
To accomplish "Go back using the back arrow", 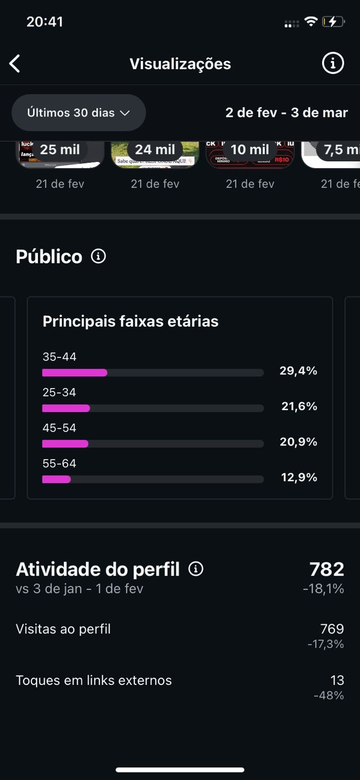I will pyautogui.click(x=15, y=64).
